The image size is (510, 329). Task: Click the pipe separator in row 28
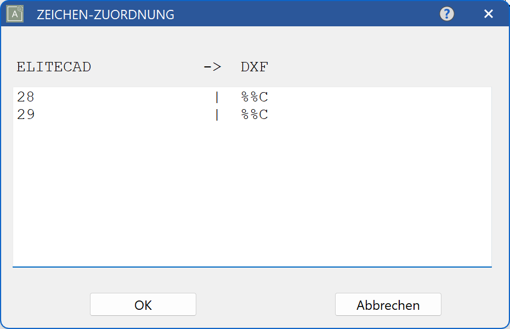pyautogui.click(x=217, y=97)
